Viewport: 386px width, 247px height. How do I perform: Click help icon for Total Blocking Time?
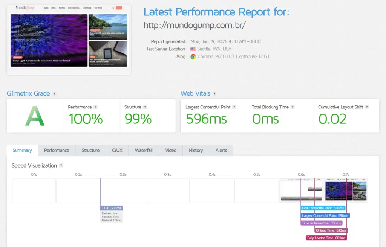click(x=293, y=107)
